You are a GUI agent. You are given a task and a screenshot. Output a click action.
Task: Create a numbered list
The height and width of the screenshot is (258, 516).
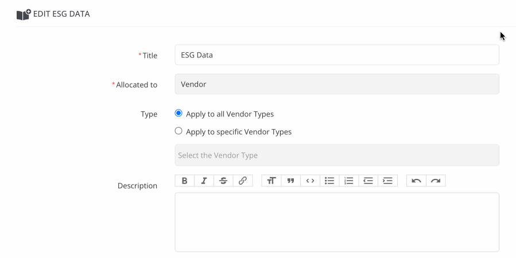pos(349,181)
